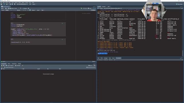Image resolution: width=184 pixels, height=103 pixels.
Task: Click the Connections tab
Action: coord(14,64)
